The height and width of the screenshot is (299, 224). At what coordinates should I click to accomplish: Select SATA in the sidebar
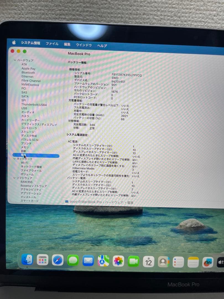click(25, 96)
